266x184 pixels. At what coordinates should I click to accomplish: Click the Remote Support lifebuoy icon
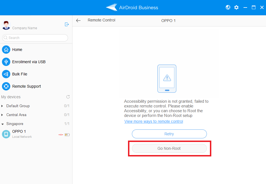pyautogui.click(x=6, y=86)
